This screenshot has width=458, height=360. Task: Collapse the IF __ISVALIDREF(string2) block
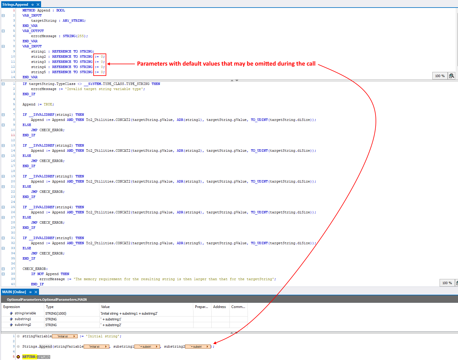[3, 145]
